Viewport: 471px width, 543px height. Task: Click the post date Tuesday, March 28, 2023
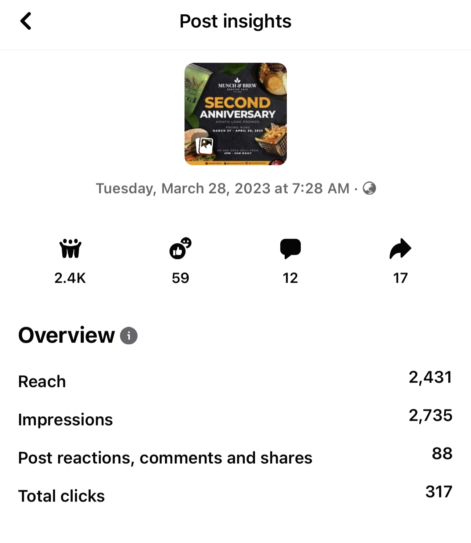pos(222,188)
